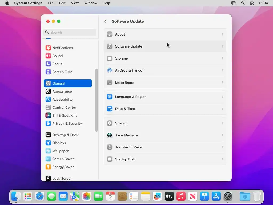Screen dimensions: 273x205
Task: Open Launchpad from the Dock
Action: [x=28, y=196]
